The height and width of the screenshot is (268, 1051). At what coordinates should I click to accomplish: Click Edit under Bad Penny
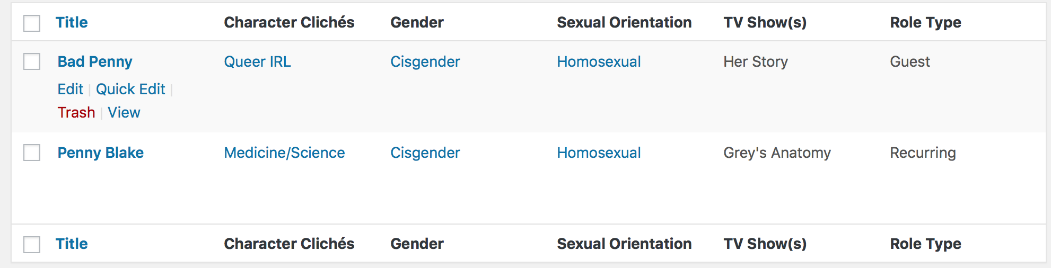click(71, 89)
